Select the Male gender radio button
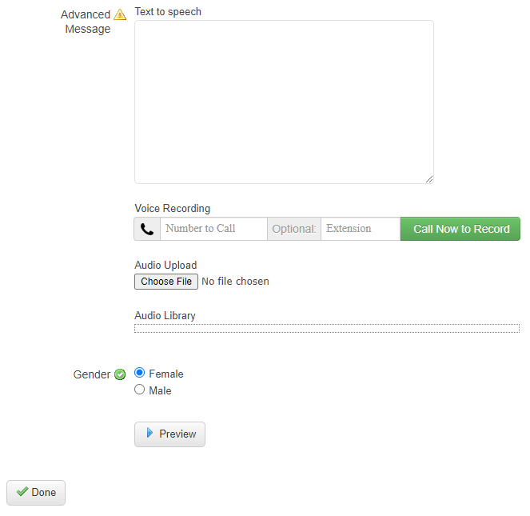 [140, 390]
